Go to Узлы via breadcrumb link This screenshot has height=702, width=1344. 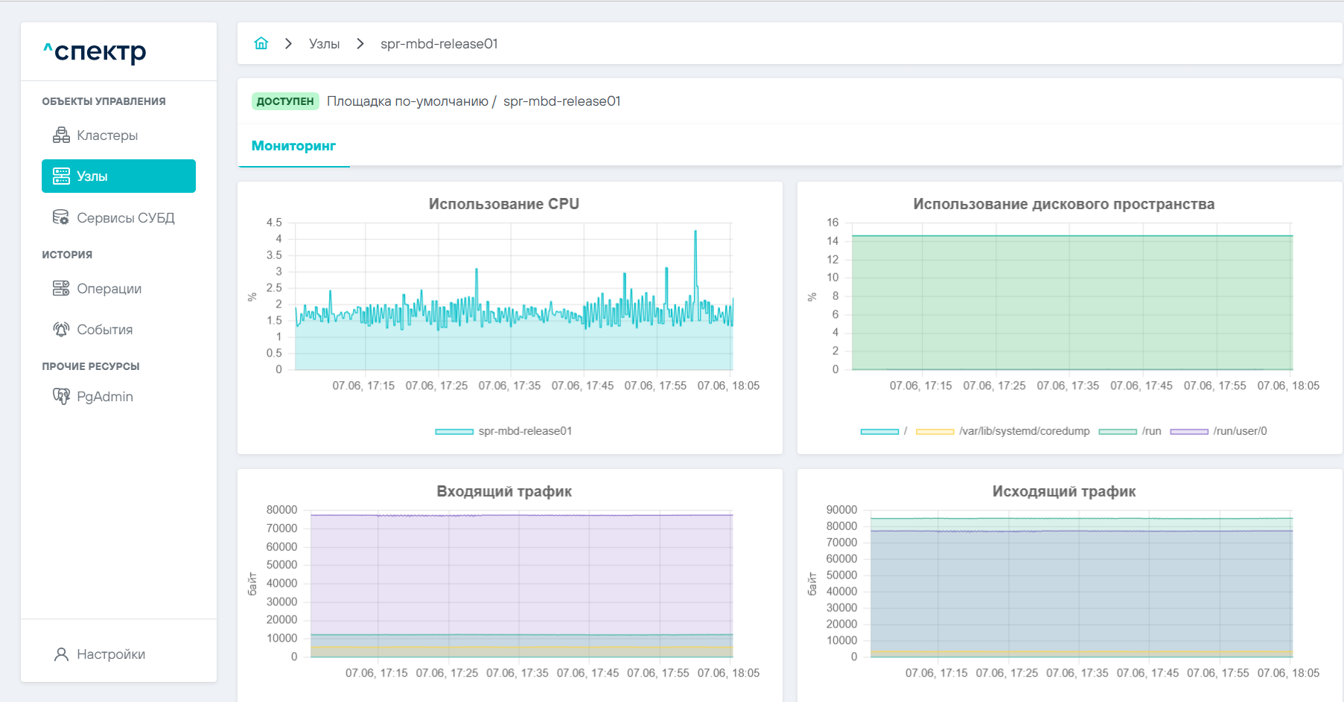[x=324, y=44]
